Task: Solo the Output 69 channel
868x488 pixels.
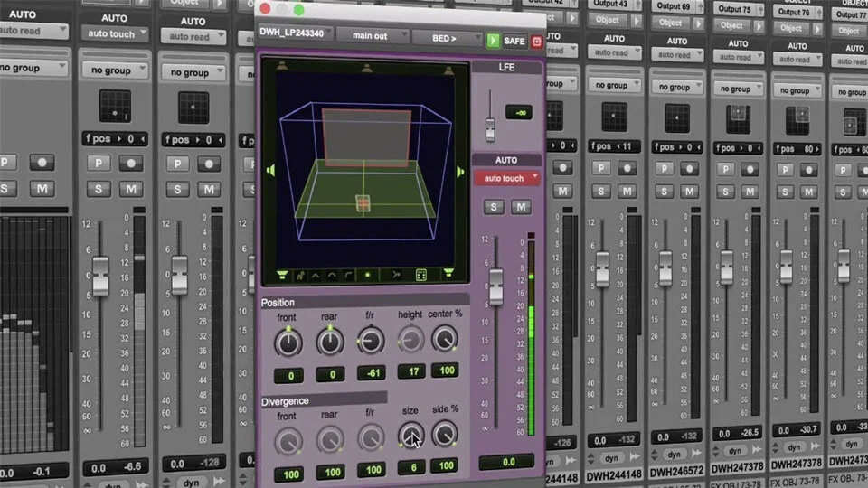Action: pyautogui.click(x=664, y=192)
